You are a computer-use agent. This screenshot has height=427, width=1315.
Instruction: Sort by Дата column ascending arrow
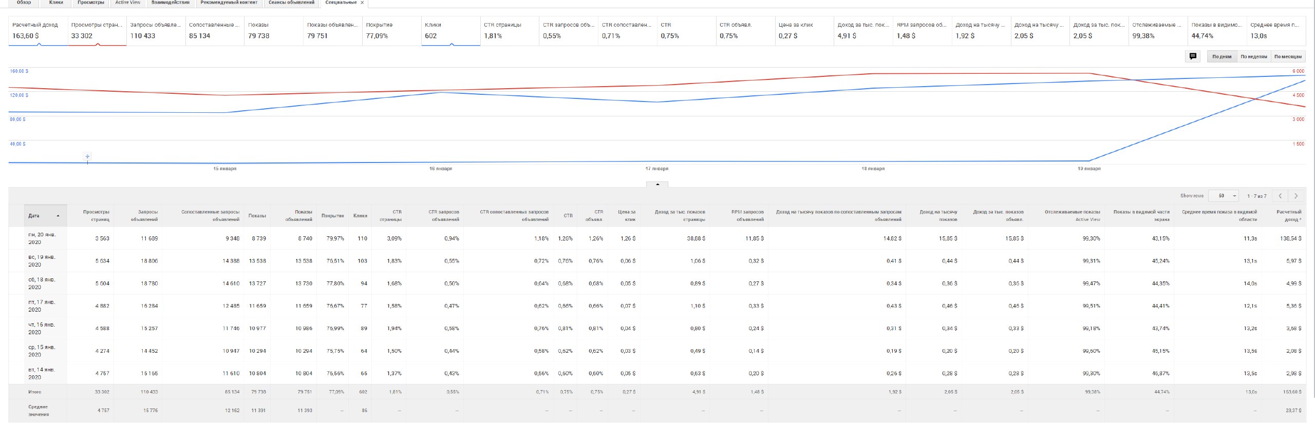[x=58, y=216]
